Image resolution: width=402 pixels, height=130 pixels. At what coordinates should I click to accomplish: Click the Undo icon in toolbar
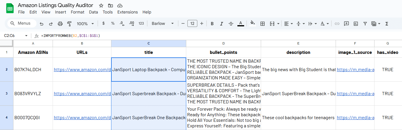pyautogui.click(x=42, y=24)
